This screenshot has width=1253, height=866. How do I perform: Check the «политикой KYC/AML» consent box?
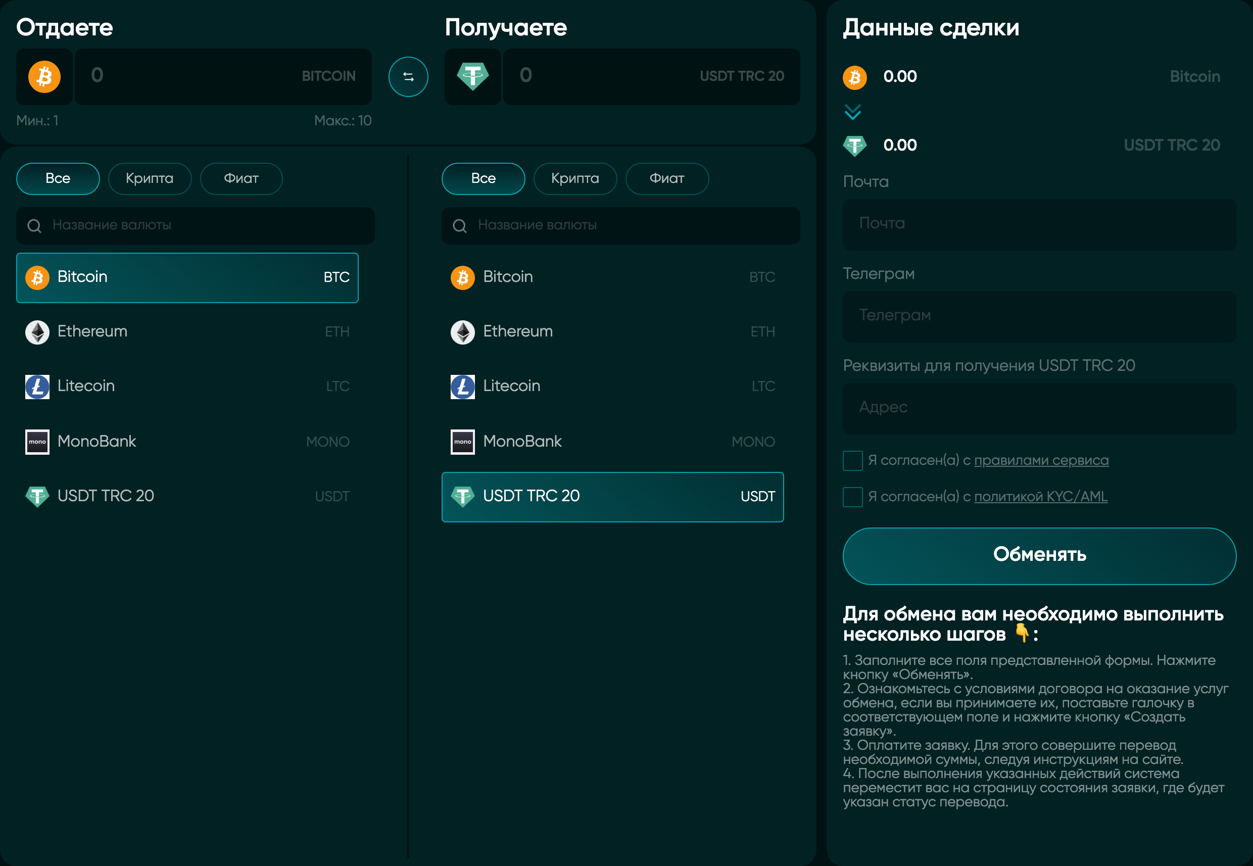tap(852, 497)
